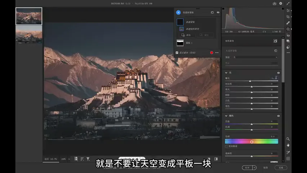Click the save image download icon
307x173 pixels.
coord(274,4)
